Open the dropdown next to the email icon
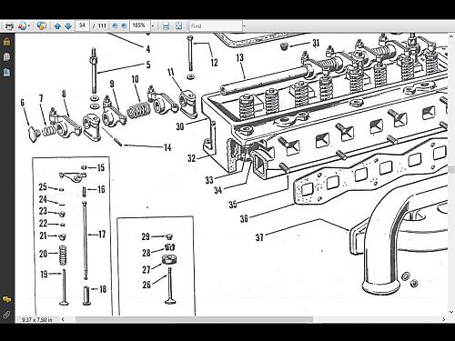Image resolution: width=455 pixels, height=341 pixels. [x=29, y=26]
